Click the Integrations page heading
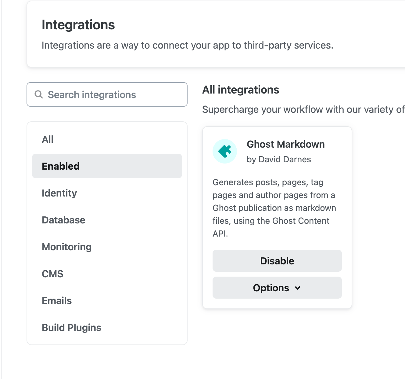Image resolution: width=405 pixels, height=379 pixels. 78,25
